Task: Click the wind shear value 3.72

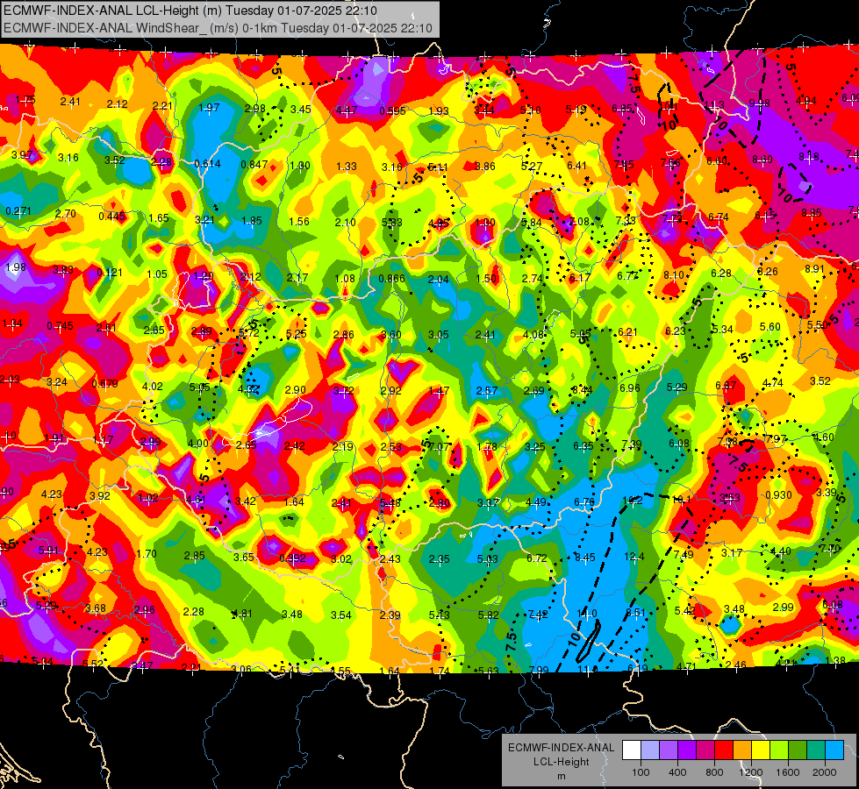Action: (x=343, y=390)
